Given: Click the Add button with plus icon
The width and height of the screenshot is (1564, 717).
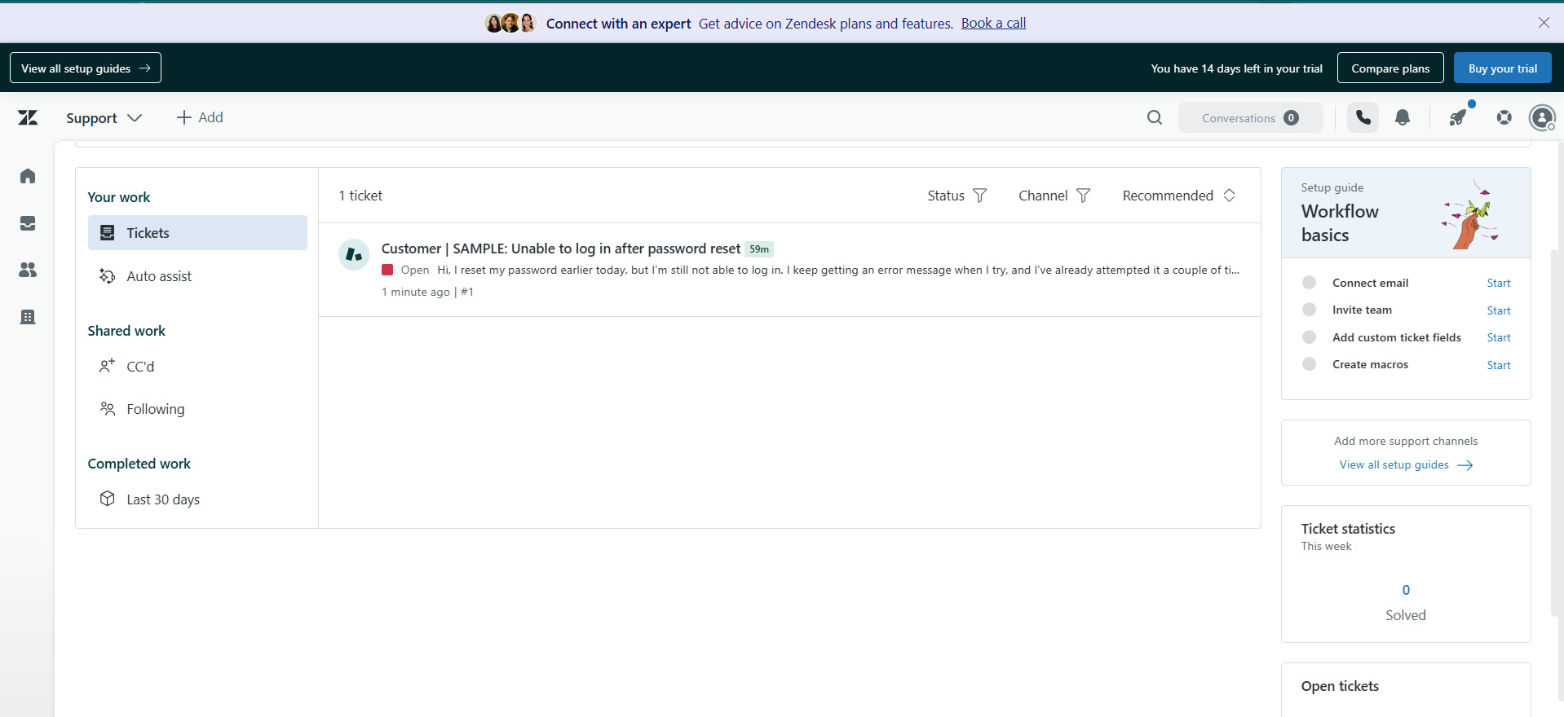Looking at the screenshot, I should click(x=200, y=117).
